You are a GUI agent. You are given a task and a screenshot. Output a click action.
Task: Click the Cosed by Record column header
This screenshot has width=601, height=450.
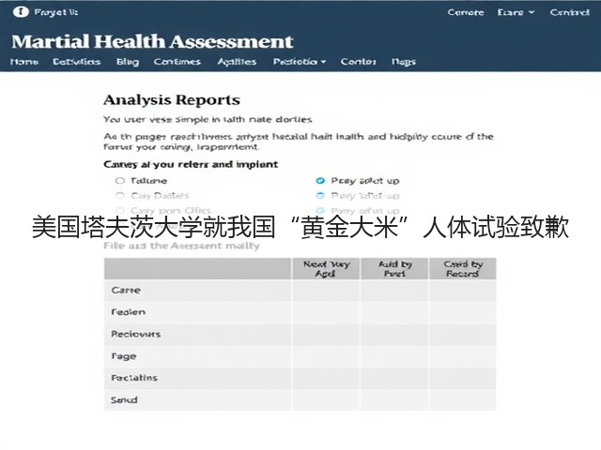pyautogui.click(x=463, y=269)
